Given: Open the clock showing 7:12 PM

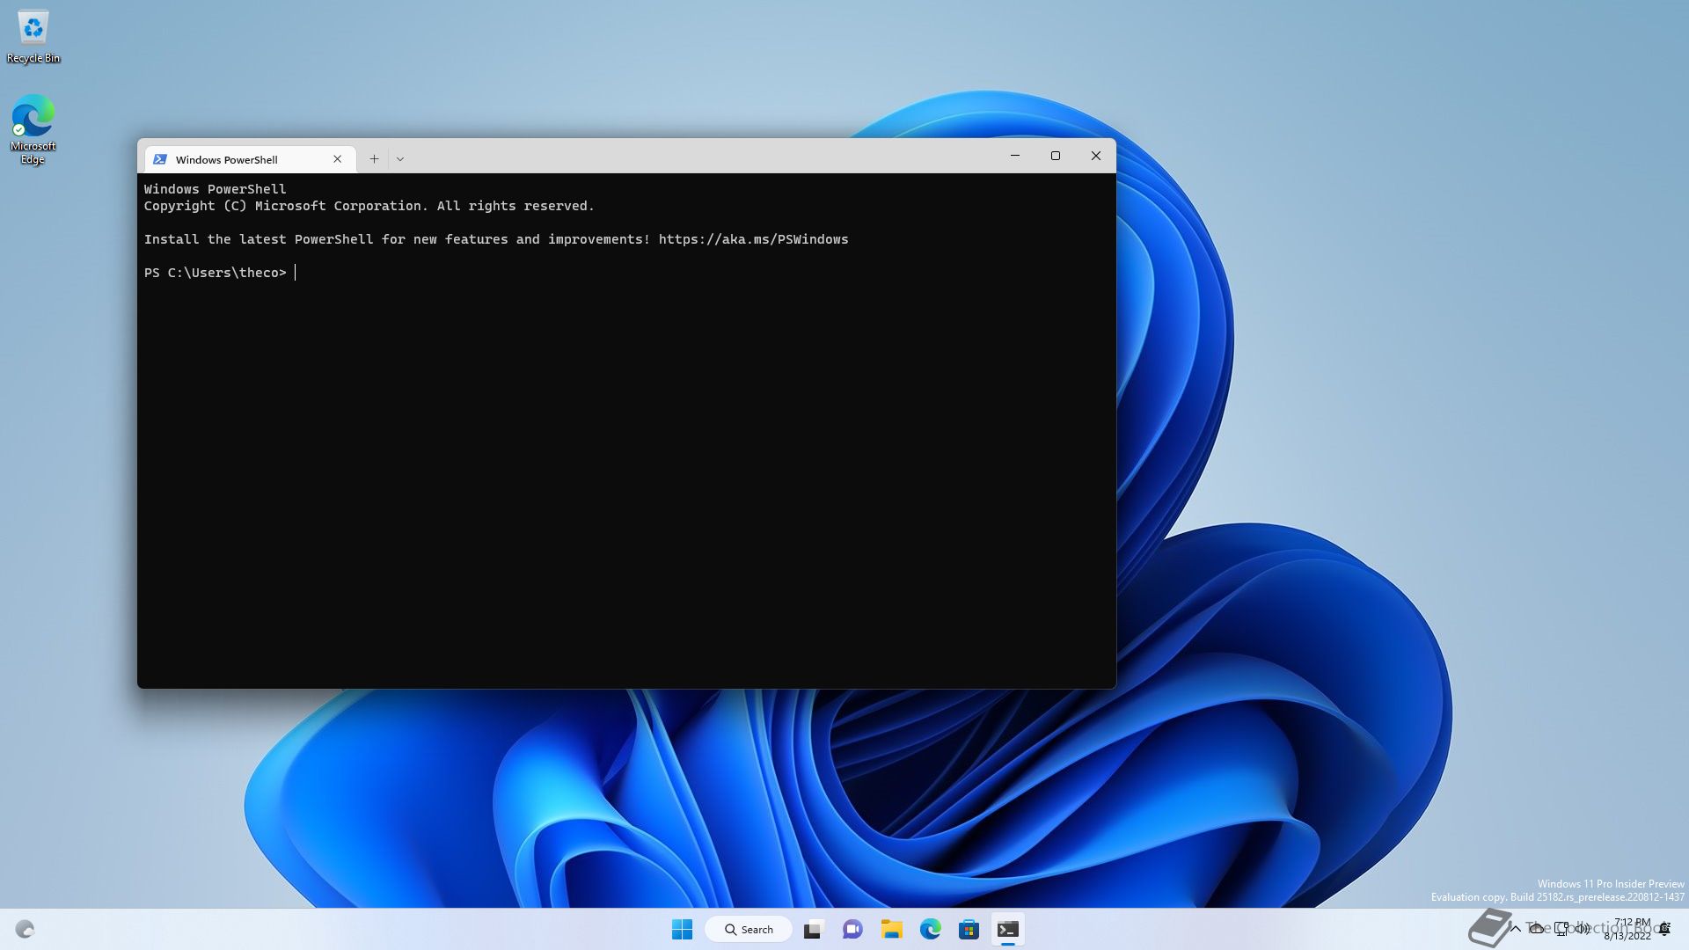Looking at the screenshot, I should coord(1627,929).
